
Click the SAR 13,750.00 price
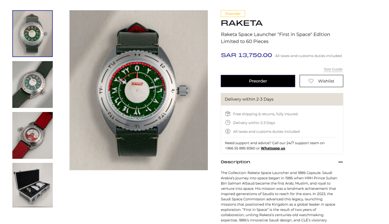coord(246,55)
